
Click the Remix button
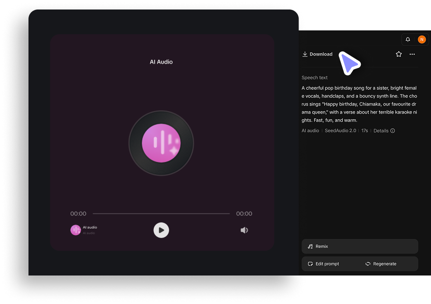(x=360, y=246)
